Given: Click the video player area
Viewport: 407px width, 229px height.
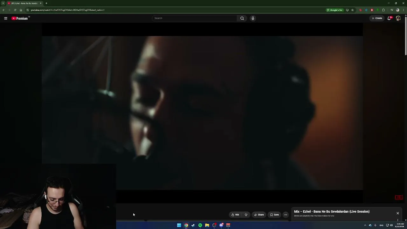Looking at the screenshot, I should tap(202, 113).
